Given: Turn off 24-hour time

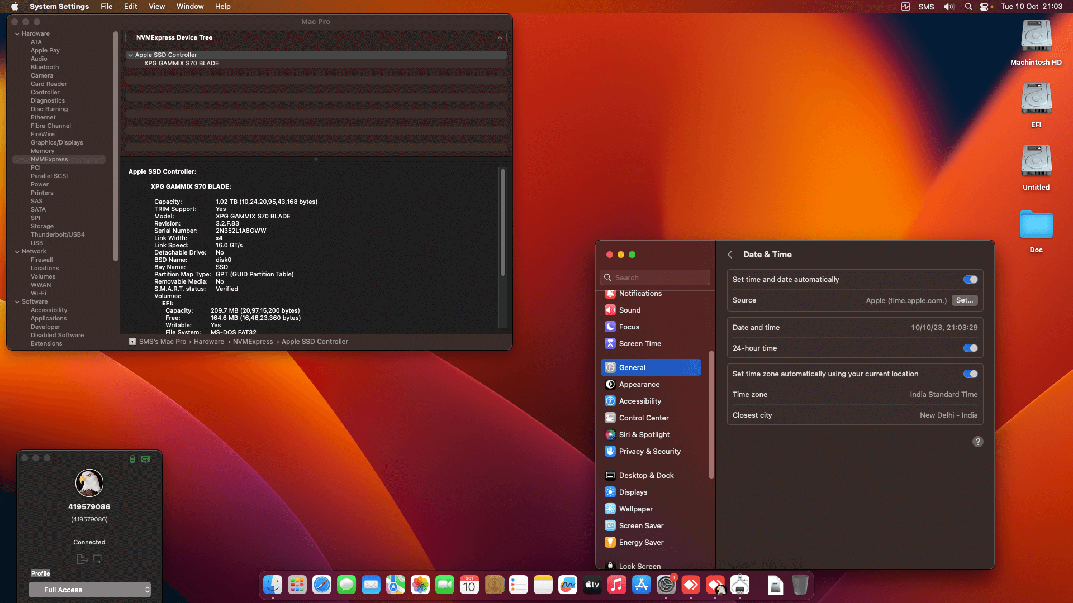Looking at the screenshot, I should click(x=970, y=348).
